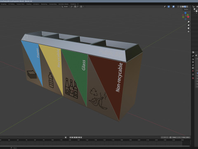Play the animation forward
The height and width of the screenshot is (149, 198).
pos(77,137)
